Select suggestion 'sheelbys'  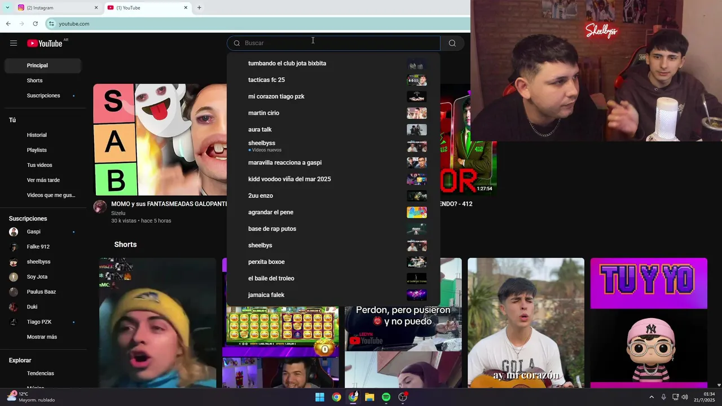click(333, 245)
